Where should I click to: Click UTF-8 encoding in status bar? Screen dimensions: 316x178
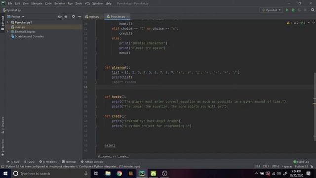pos(276,167)
